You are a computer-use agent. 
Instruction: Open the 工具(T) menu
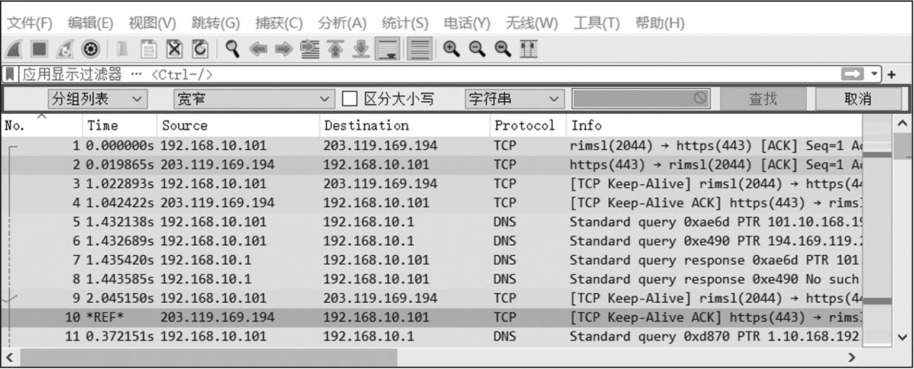click(x=596, y=23)
